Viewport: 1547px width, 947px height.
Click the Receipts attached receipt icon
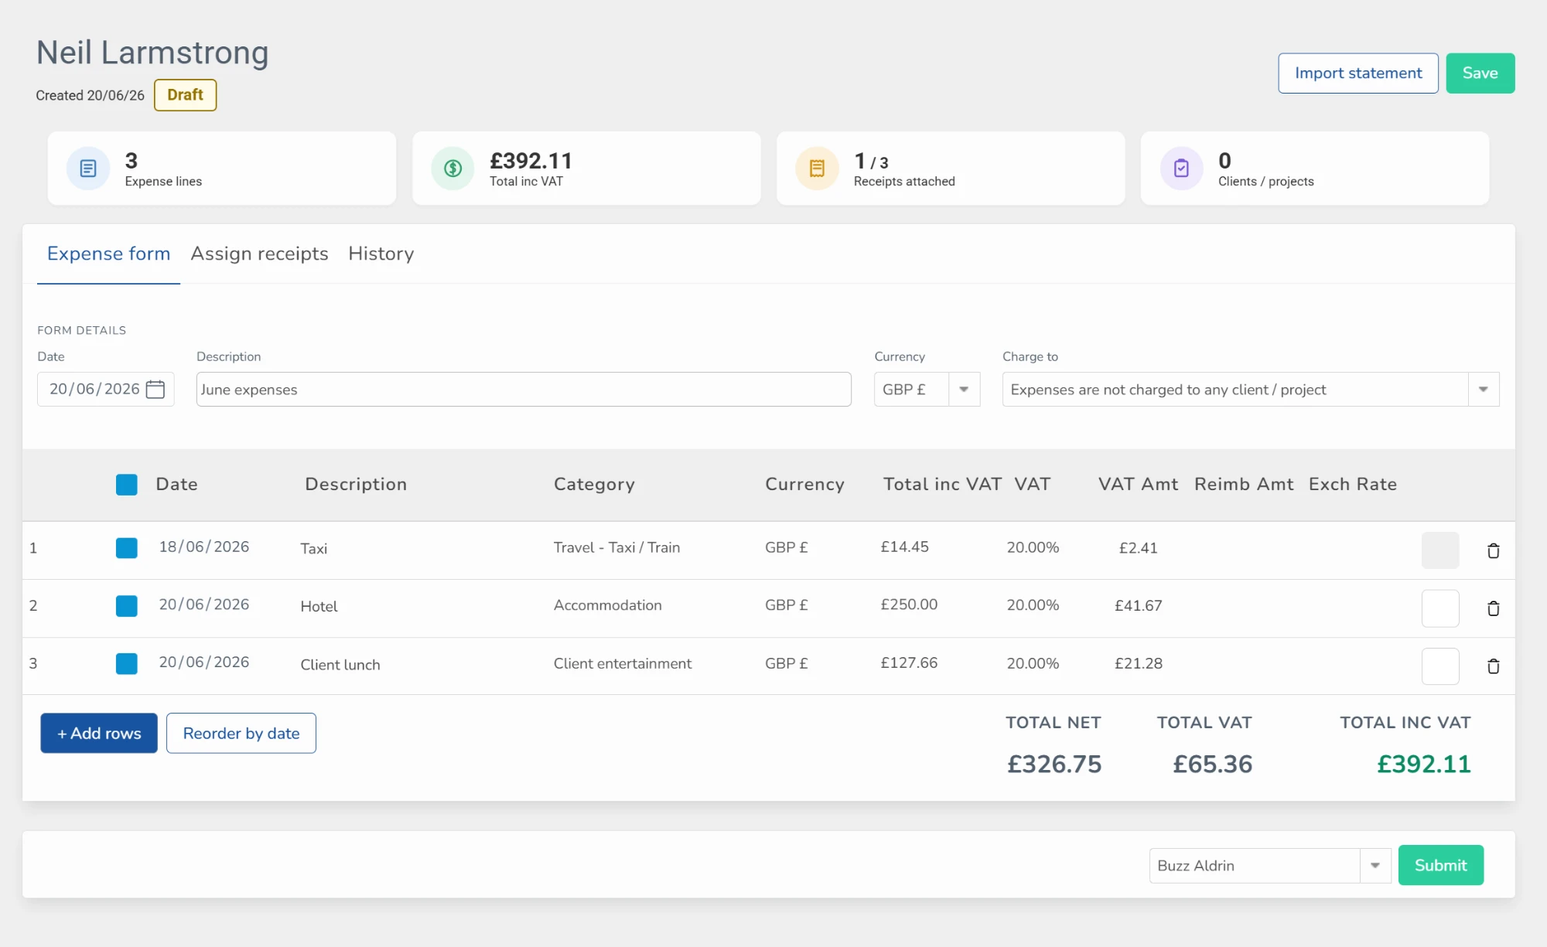click(x=817, y=168)
